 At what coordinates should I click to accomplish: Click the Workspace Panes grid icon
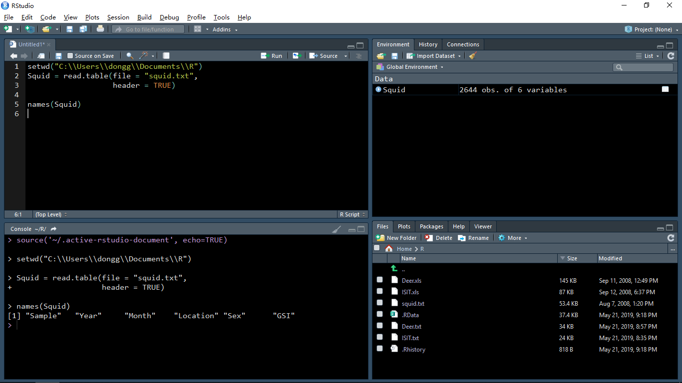198,29
